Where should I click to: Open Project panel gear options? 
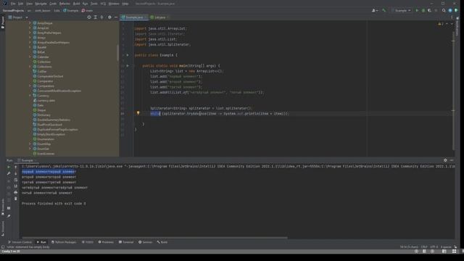109,17
